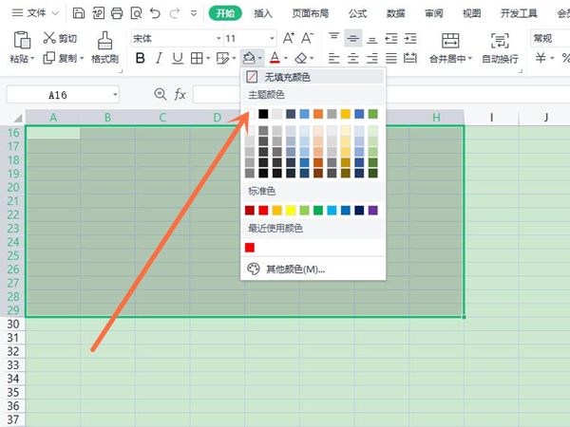Choose 其他颜色(M)... for more colors
The width and height of the screenshot is (570, 427).
tap(294, 269)
